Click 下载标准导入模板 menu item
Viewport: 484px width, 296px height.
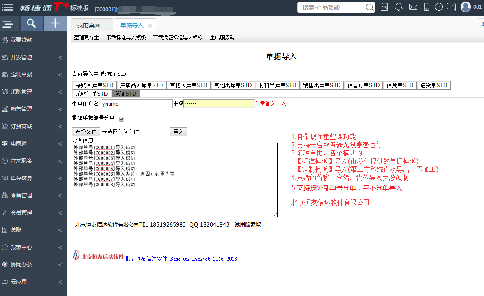pyautogui.click(x=126, y=37)
